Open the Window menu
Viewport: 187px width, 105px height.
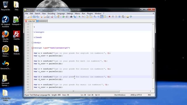coord(98,14)
